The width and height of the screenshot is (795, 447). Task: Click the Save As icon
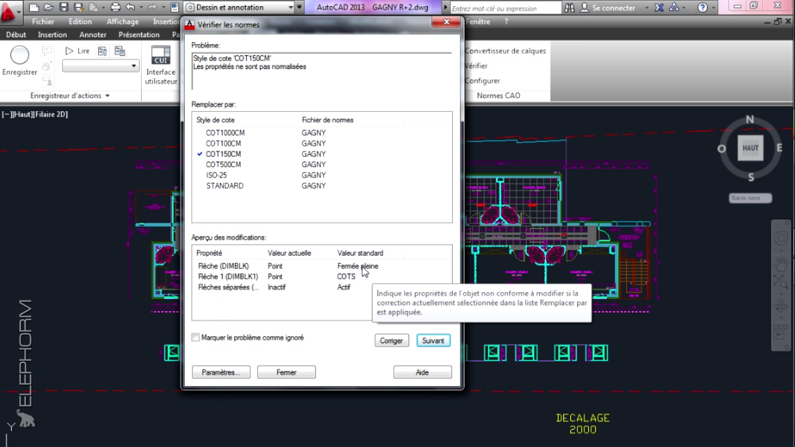point(79,8)
